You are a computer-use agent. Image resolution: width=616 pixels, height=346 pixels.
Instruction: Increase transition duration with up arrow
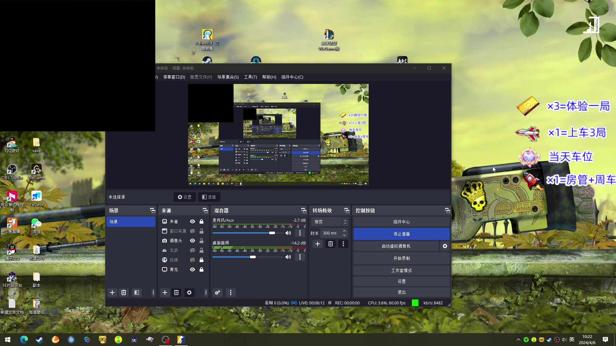coord(345,231)
